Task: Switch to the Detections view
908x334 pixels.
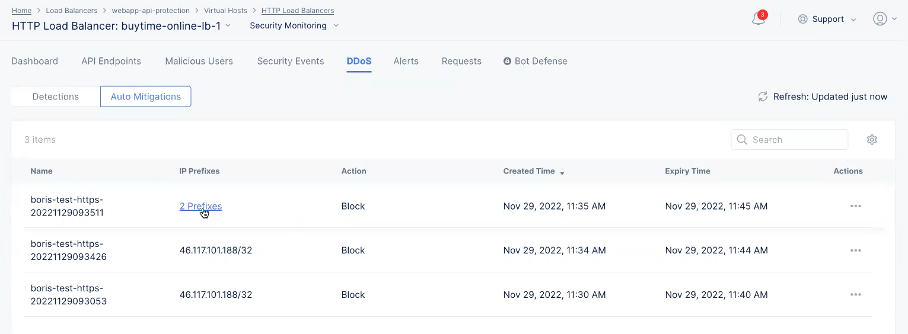Action: [x=55, y=97]
